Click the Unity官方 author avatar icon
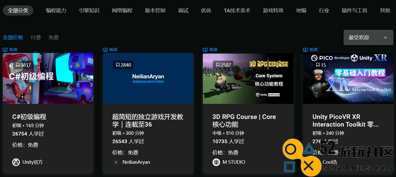This screenshot has height=177, width=396. pyautogui.click(x=16, y=162)
